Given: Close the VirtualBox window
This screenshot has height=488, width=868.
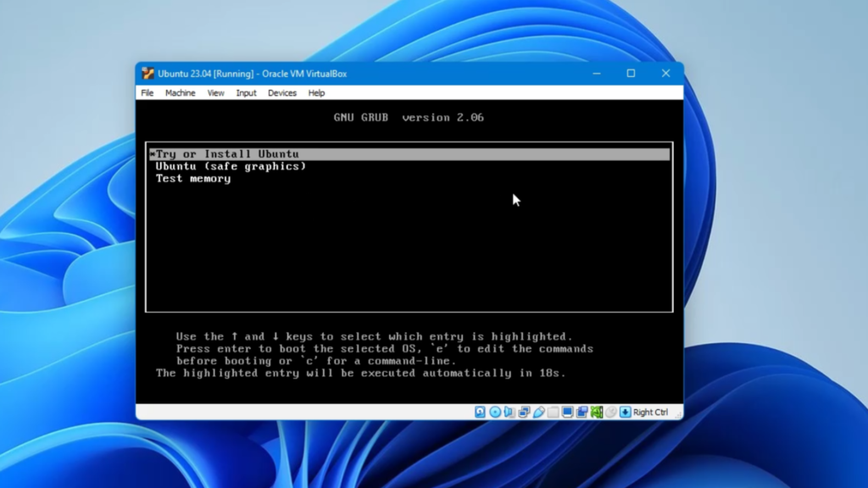Looking at the screenshot, I should click(665, 74).
